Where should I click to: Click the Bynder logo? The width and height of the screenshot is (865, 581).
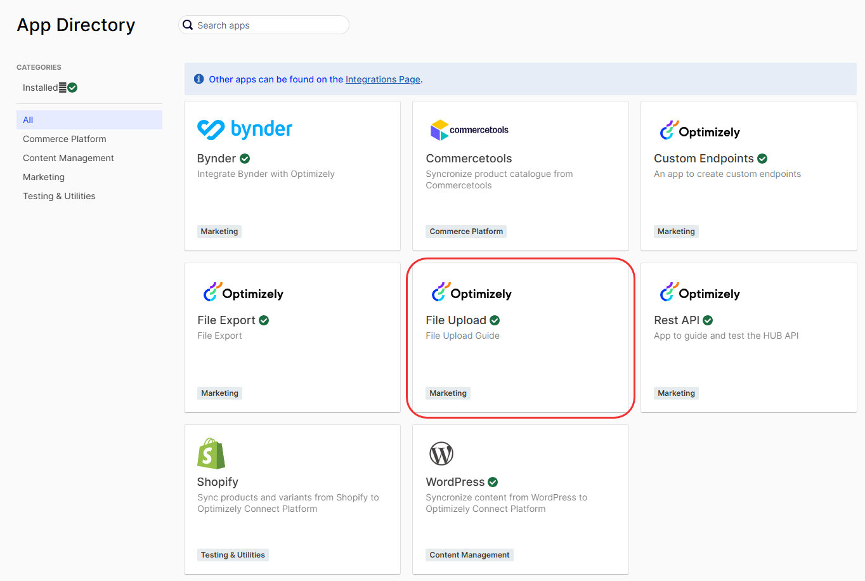pos(245,129)
